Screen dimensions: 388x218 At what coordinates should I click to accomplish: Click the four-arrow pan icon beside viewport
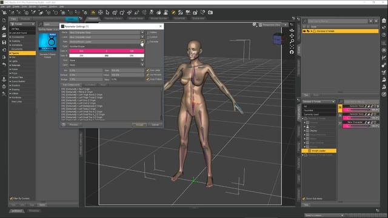coord(292,35)
